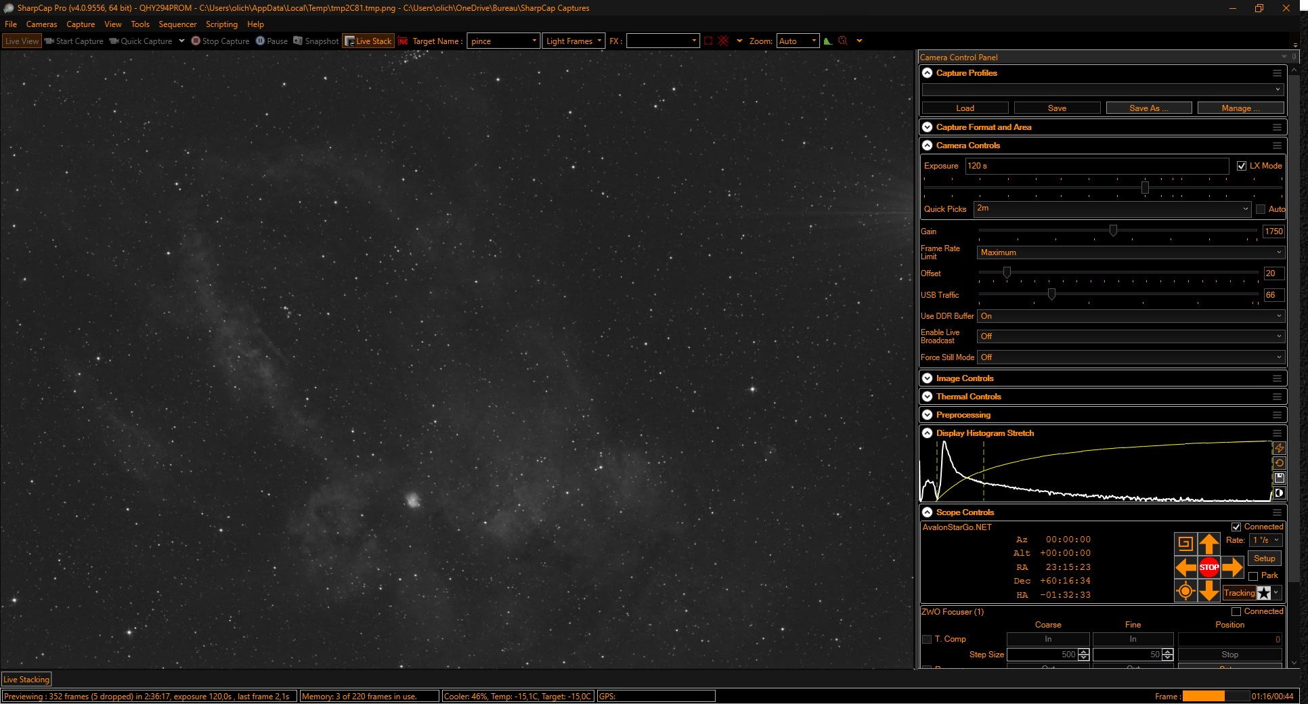Click the Start Capture toolbar button
The width and height of the screenshot is (1308, 704).
pos(74,41)
